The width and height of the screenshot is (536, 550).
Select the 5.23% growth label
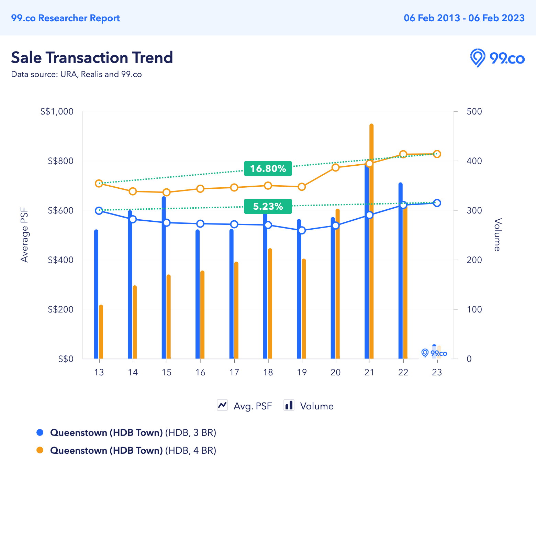[x=268, y=206]
